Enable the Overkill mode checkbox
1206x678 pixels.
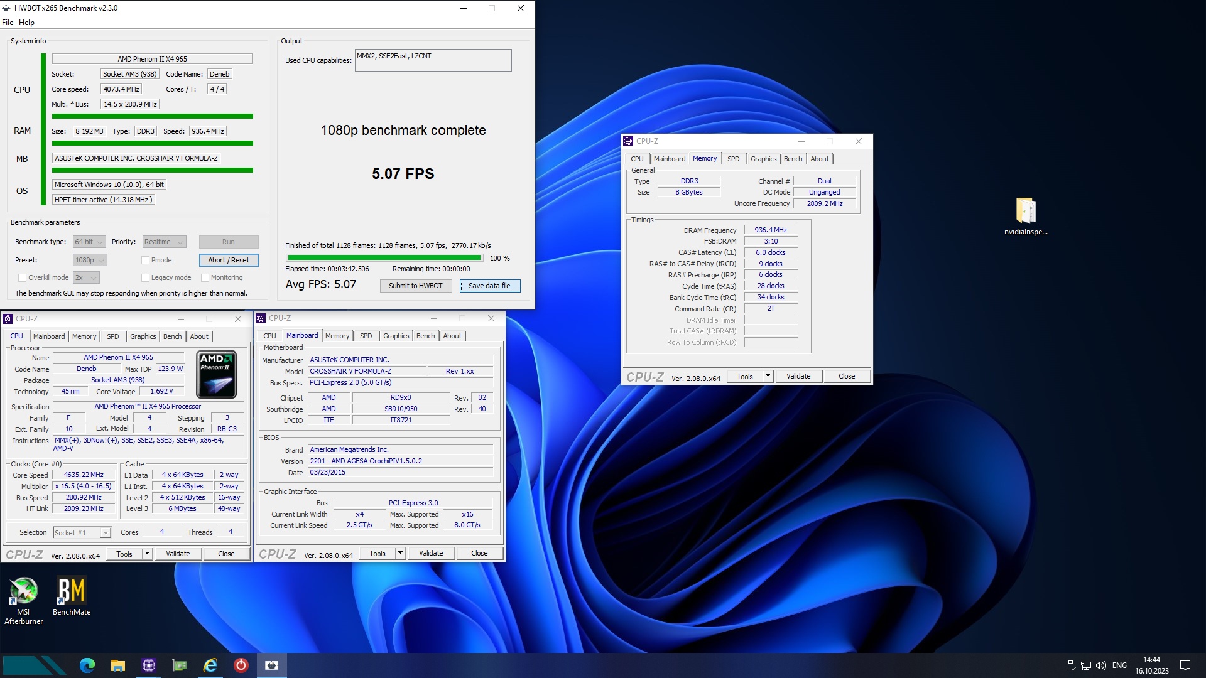22,277
